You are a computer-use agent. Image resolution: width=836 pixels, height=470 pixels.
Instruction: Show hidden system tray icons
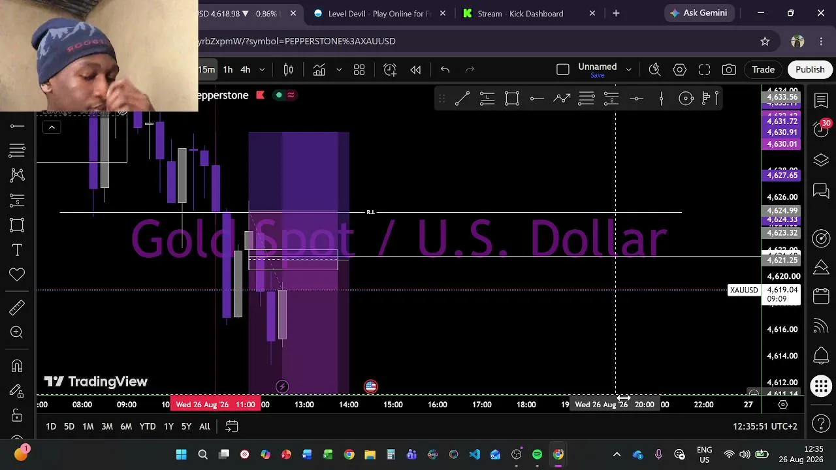[x=617, y=454]
